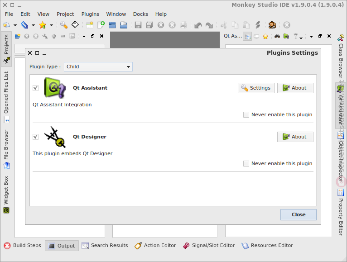Open the Search Results bottom tab
The width and height of the screenshot is (347, 262).
(105, 246)
